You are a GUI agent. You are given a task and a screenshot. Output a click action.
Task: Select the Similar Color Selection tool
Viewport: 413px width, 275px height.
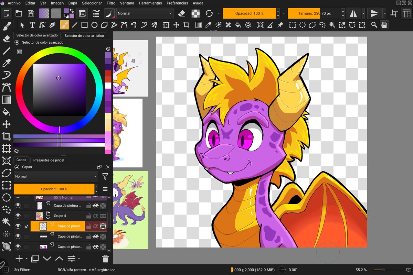tap(342, 25)
